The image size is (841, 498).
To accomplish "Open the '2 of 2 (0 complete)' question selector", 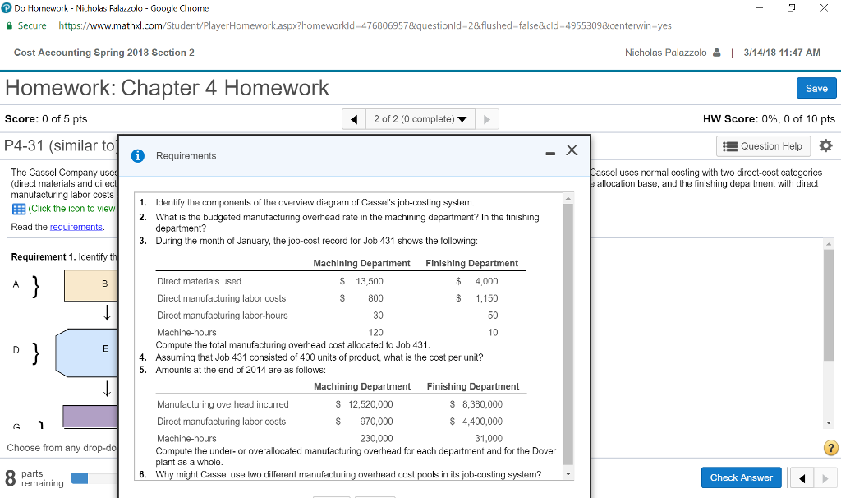I will click(x=421, y=118).
